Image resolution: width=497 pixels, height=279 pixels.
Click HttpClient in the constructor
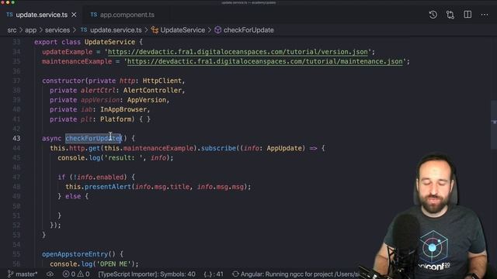162,81
